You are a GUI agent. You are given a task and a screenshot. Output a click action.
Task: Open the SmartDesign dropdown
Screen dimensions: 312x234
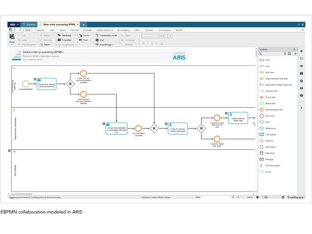(106, 44)
